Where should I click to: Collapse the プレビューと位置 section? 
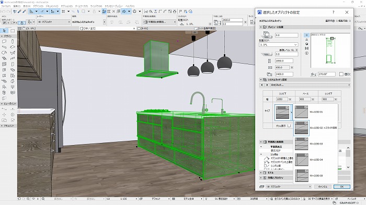coord(261,27)
